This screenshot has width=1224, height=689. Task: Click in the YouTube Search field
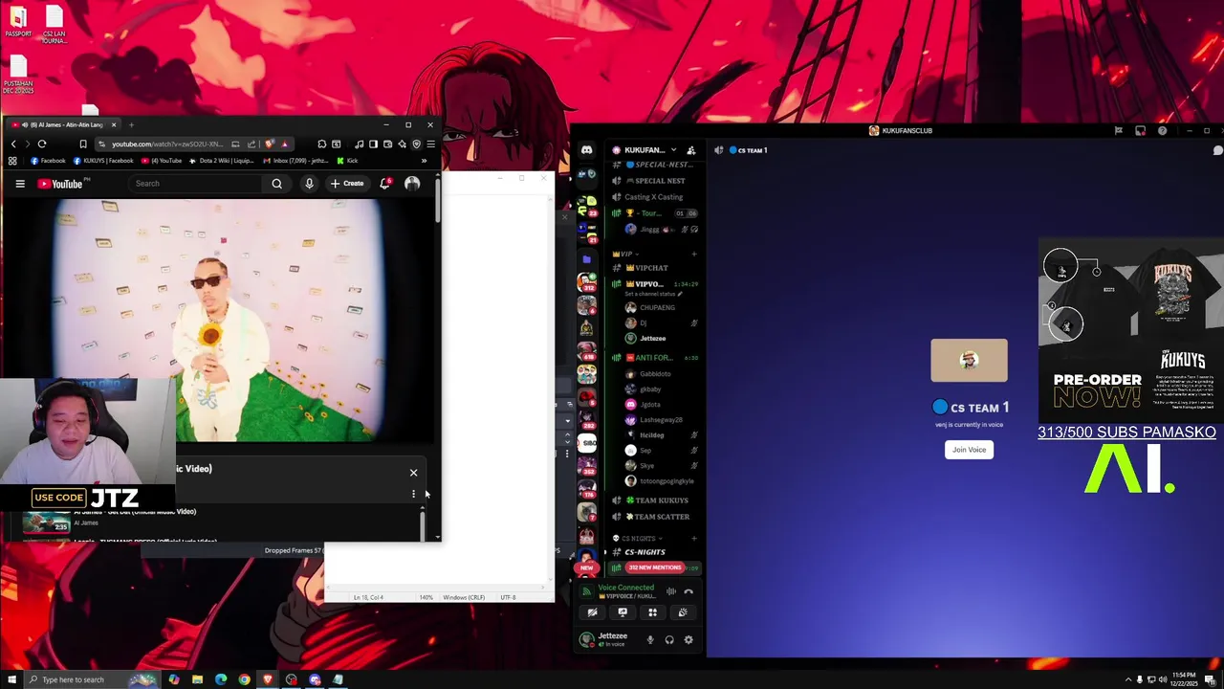[196, 184]
